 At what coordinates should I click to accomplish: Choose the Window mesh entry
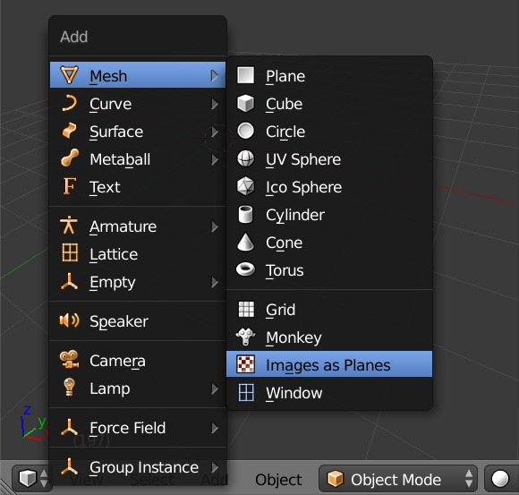329,393
